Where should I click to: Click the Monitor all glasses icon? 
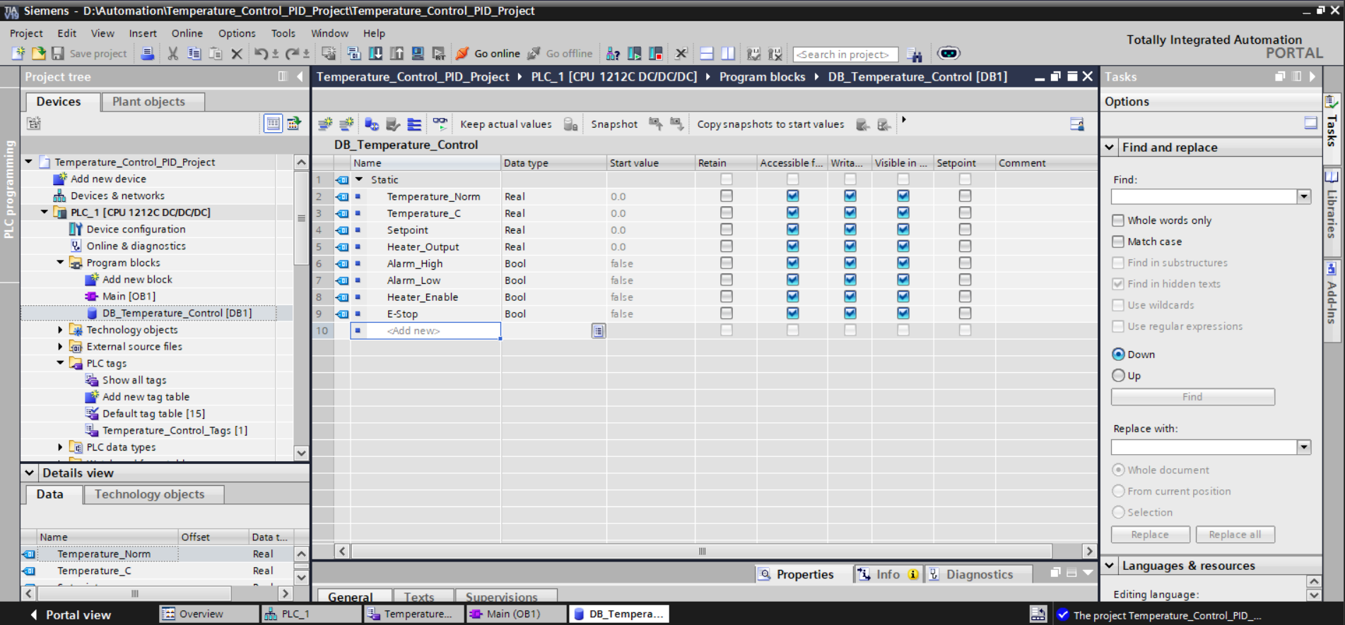(440, 124)
